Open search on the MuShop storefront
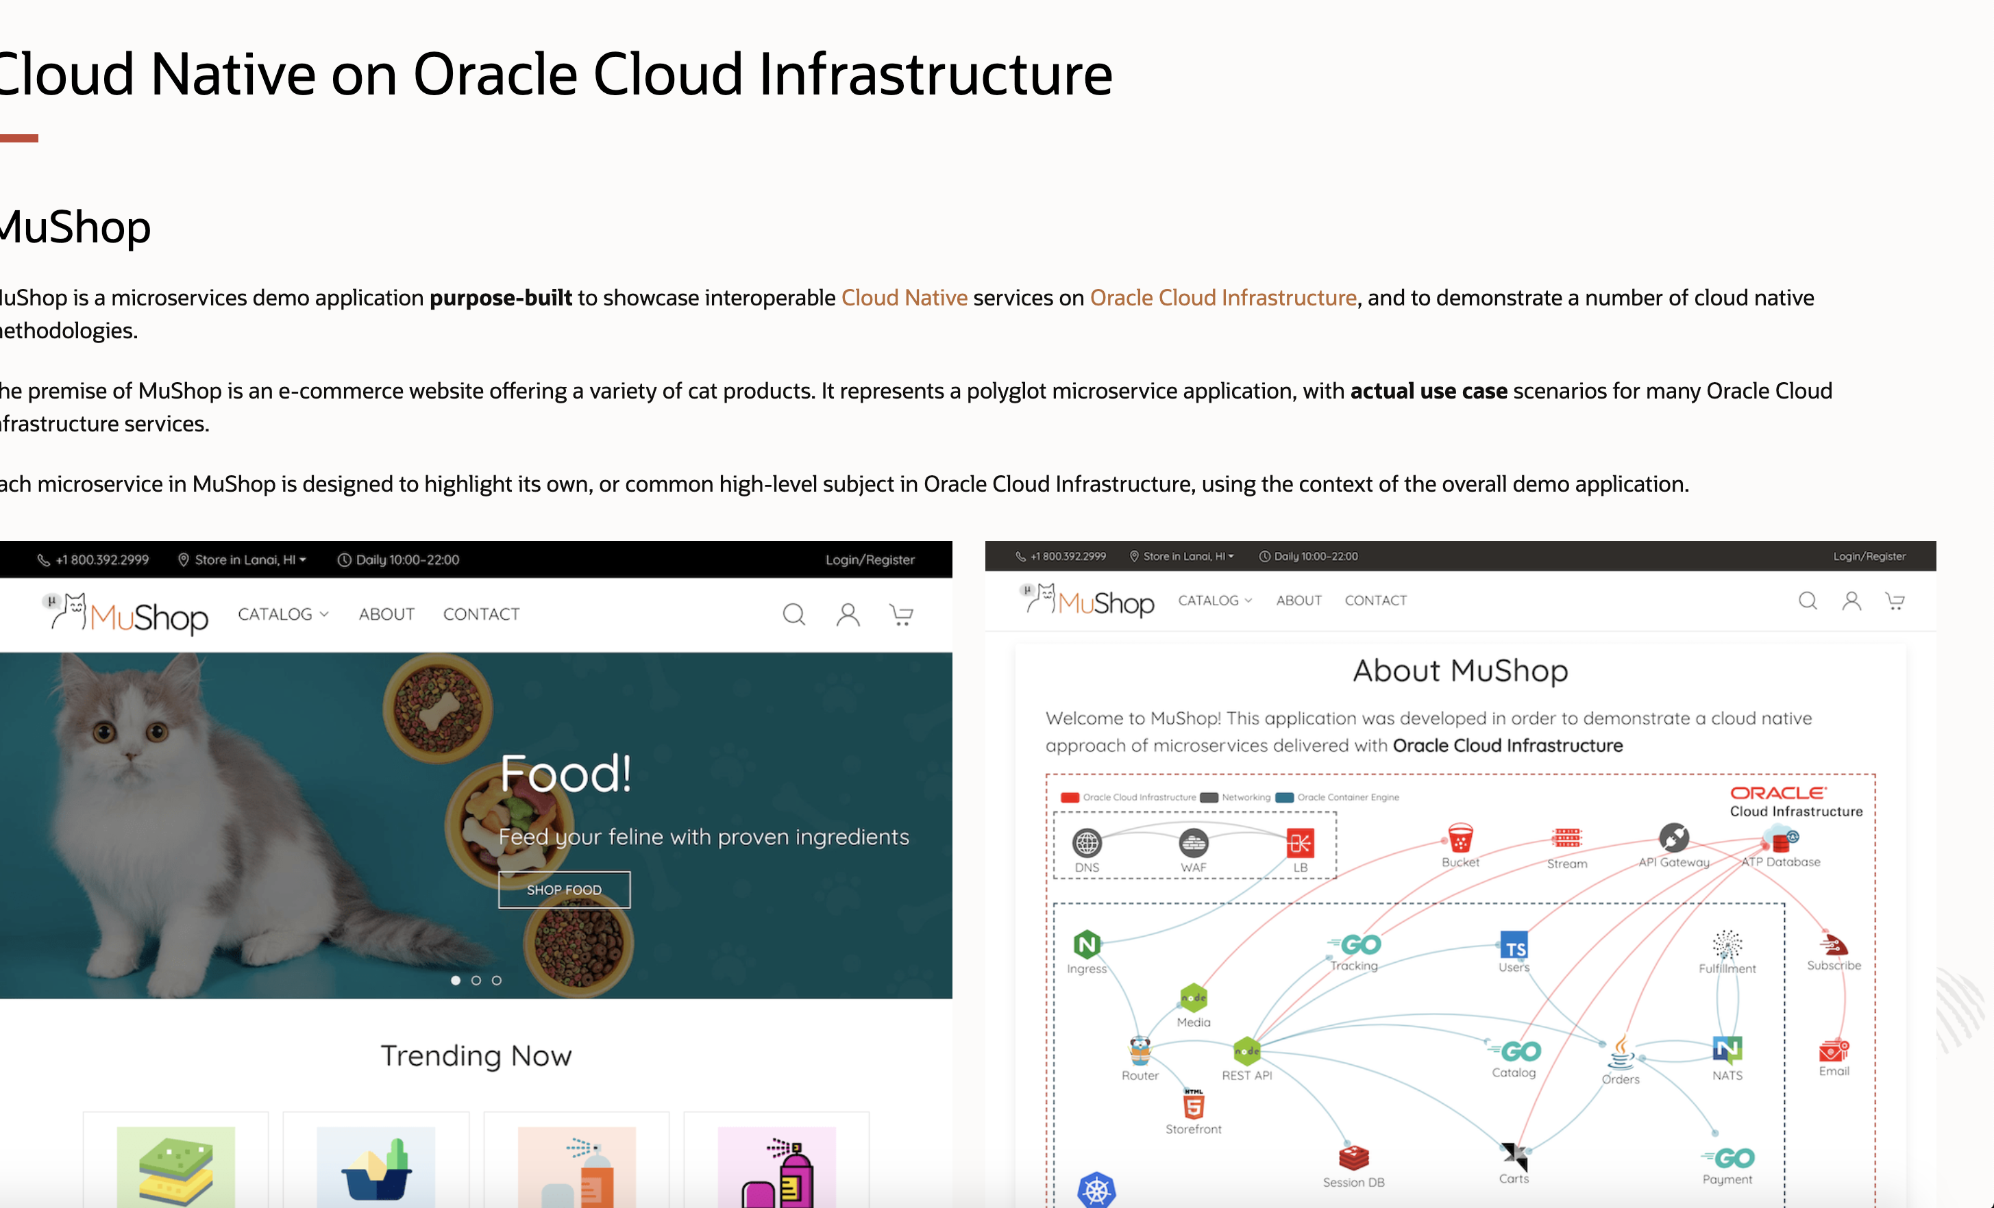The height and width of the screenshot is (1208, 1994). (794, 614)
